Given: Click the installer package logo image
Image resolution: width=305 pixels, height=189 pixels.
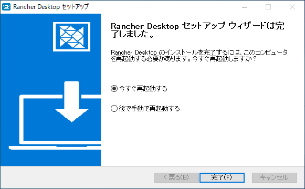Looking at the screenshot, I should [71, 37].
